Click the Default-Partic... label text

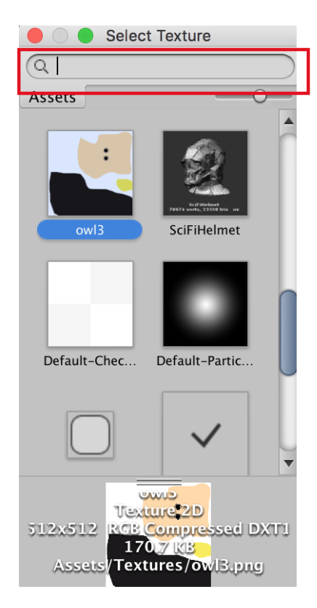[x=205, y=361]
